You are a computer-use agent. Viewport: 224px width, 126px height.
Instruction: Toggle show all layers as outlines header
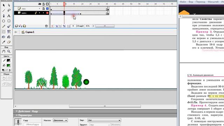tap(47, 4)
